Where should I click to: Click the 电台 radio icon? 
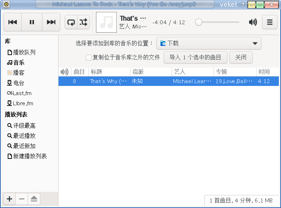tap(9, 83)
